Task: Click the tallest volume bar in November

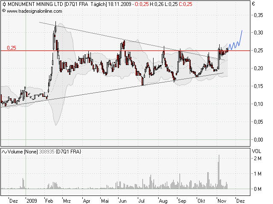Action: coord(219,172)
